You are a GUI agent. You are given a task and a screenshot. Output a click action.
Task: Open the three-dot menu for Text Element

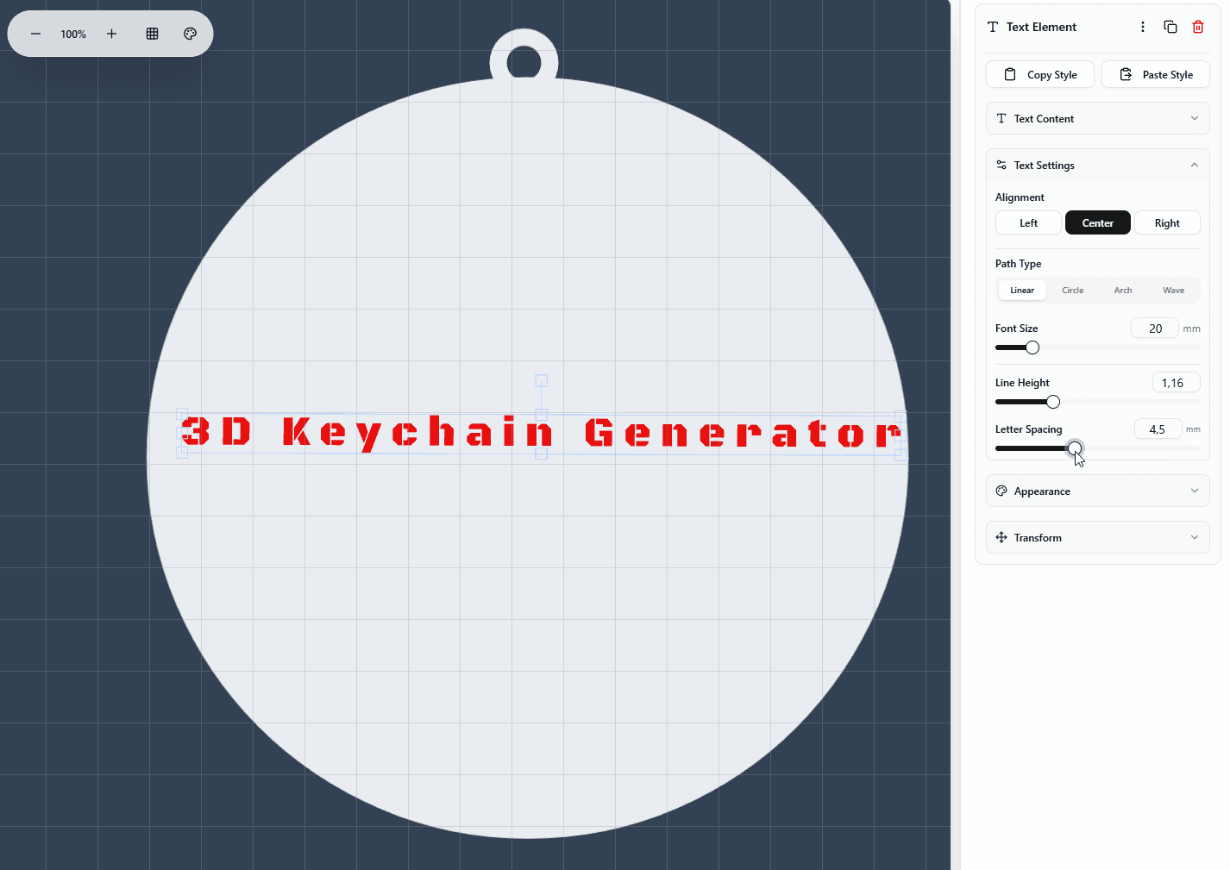coord(1143,27)
